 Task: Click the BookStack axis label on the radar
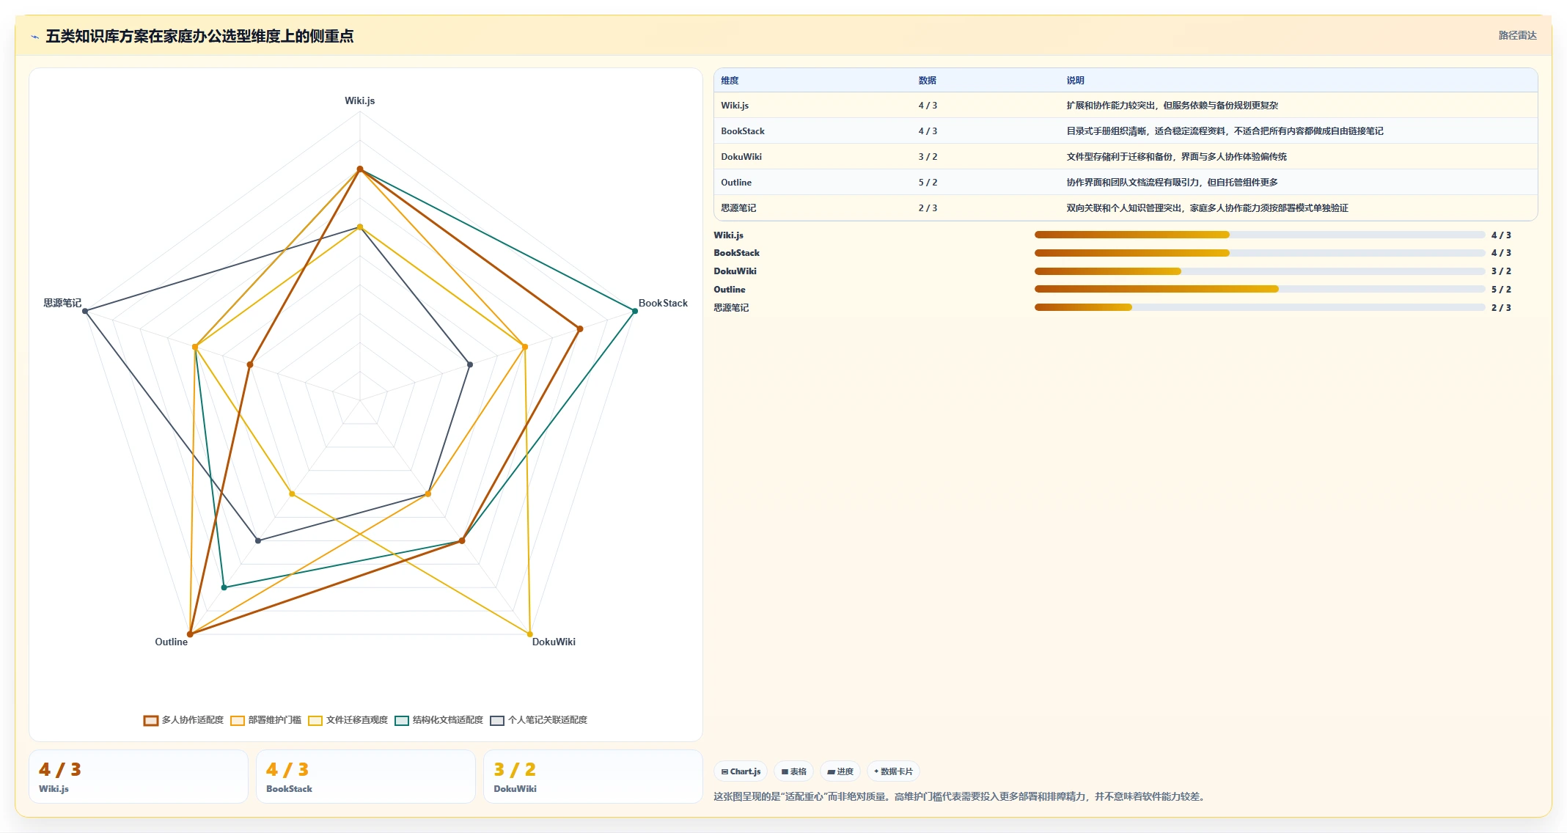[x=663, y=303]
